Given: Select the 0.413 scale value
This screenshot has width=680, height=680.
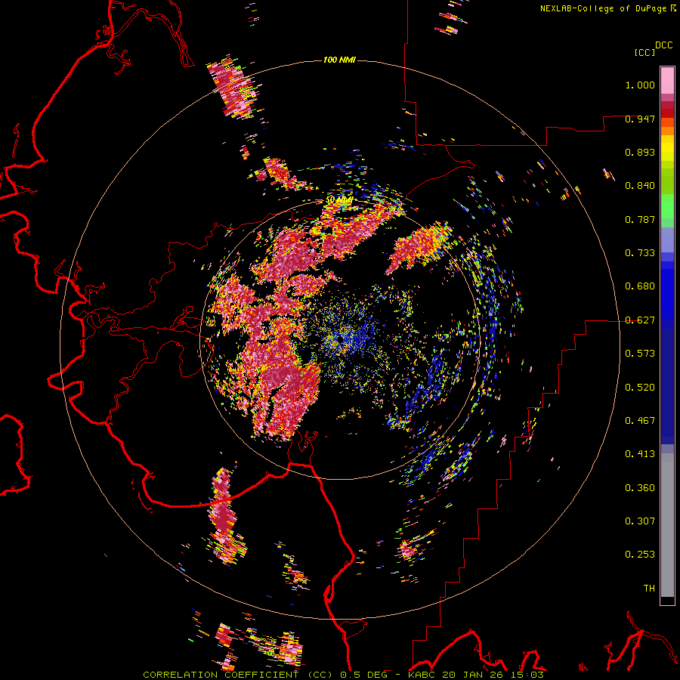Looking at the screenshot, I should click(640, 454).
